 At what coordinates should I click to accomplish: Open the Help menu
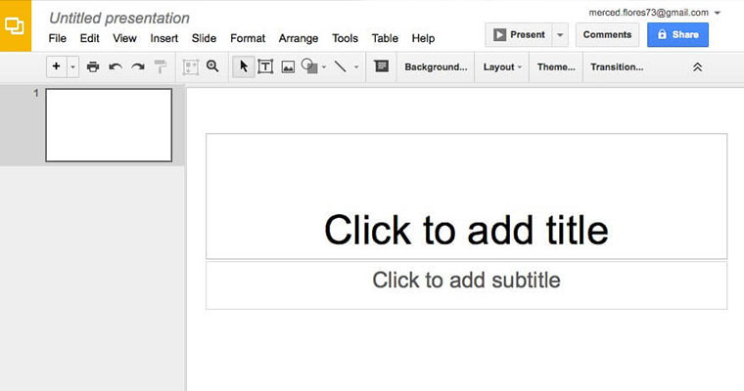(423, 38)
